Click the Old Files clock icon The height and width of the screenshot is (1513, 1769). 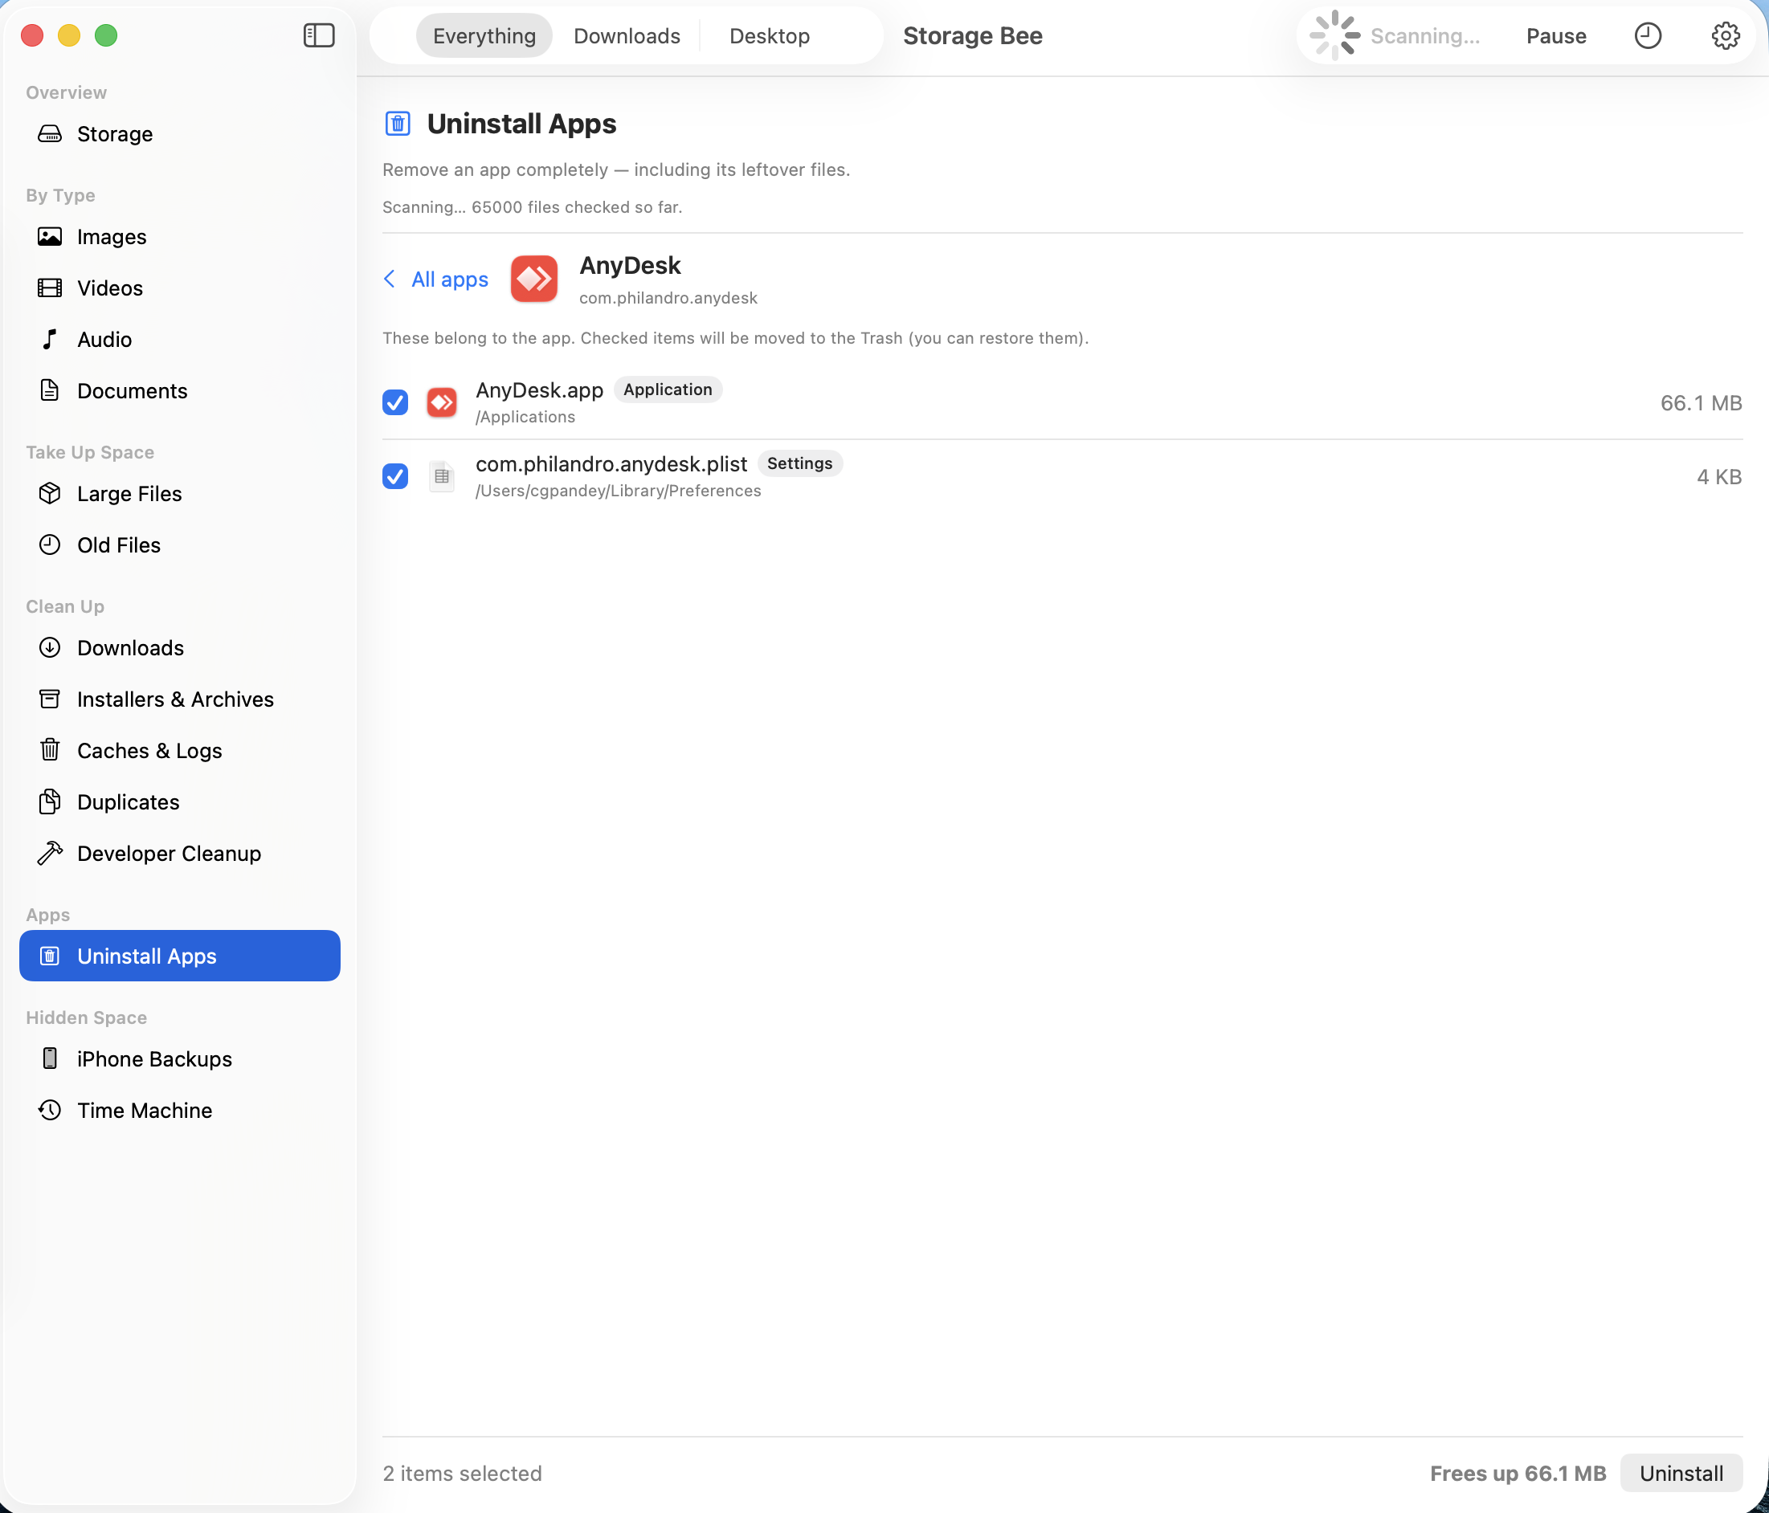tap(51, 544)
